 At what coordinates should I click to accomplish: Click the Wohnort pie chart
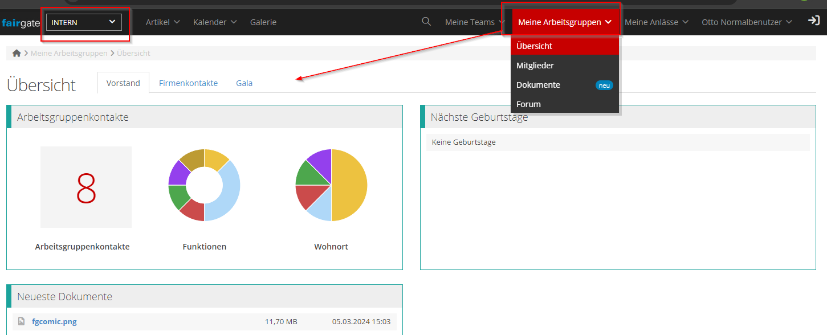click(331, 185)
